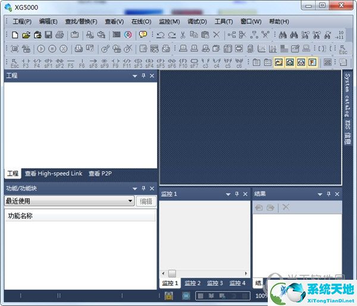Open 工程 panel dropdown arrow
The image size is (357, 306).
coord(135,76)
